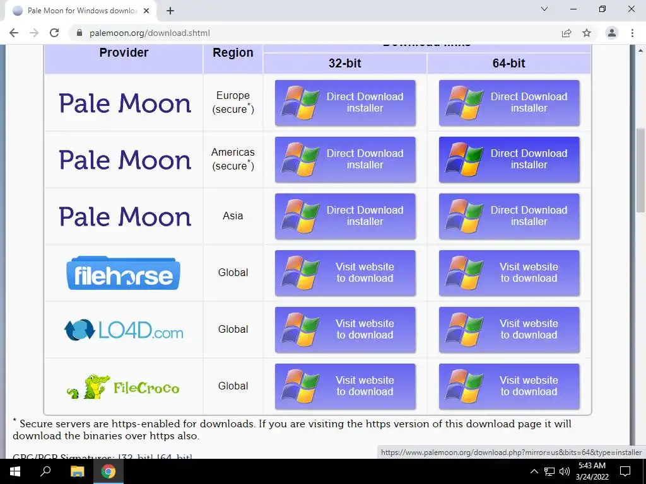Click the Europe (secure) region cell
The height and width of the screenshot is (484, 646).
pyautogui.click(x=233, y=103)
